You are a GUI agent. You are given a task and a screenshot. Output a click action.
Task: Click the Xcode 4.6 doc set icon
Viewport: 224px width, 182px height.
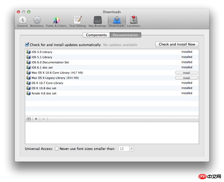29,93
